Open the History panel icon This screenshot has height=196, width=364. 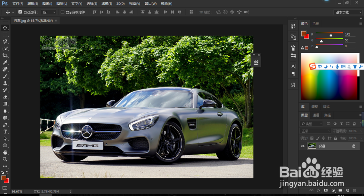point(293,26)
